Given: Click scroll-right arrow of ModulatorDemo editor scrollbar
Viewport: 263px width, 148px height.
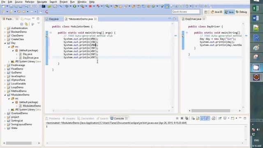Looking at the screenshot, I should pos(169,111).
